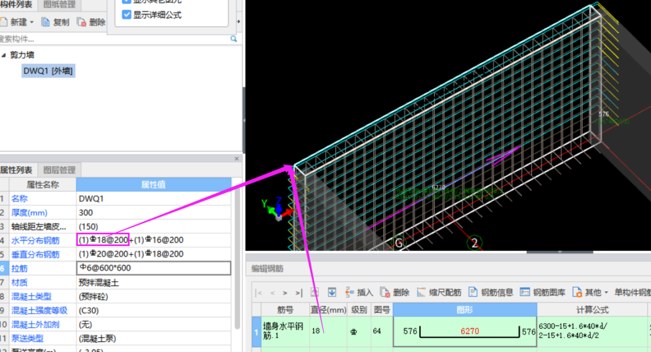Screen dimensions: 651x352
Task: Select DWQ1 [外墙] in component tree
Action: point(48,71)
